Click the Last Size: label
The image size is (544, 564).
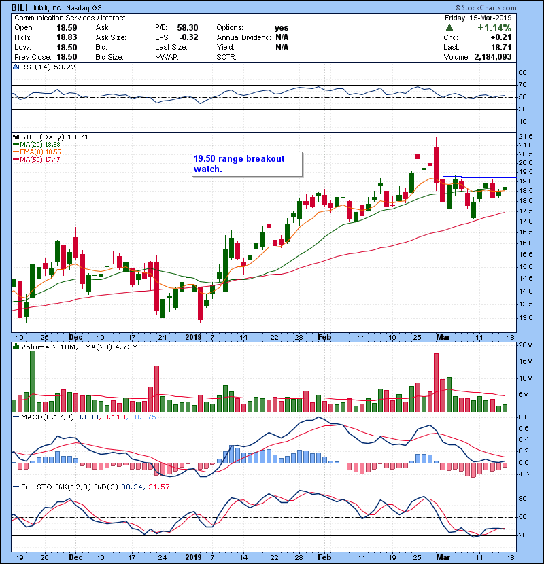pyautogui.click(x=171, y=48)
